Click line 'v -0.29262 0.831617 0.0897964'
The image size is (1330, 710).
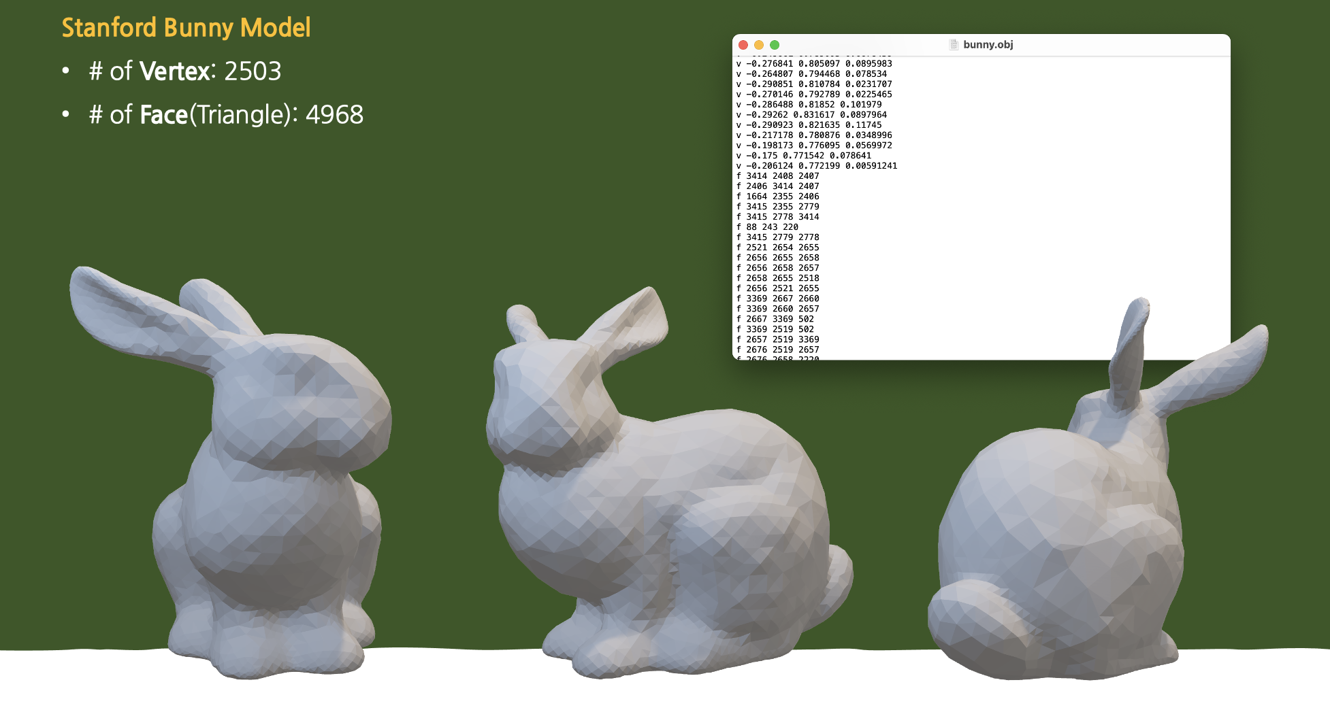pyautogui.click(x=811, y=115)
